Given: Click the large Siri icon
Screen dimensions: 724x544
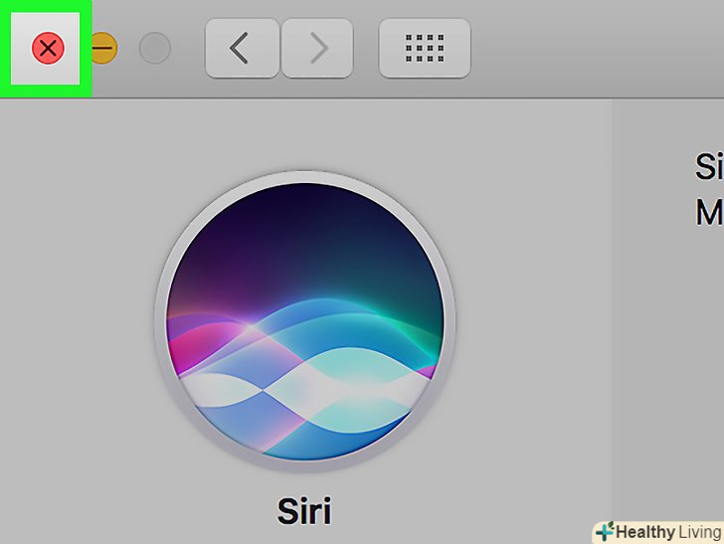Looking at the screenshot, I should coord(304,321).
